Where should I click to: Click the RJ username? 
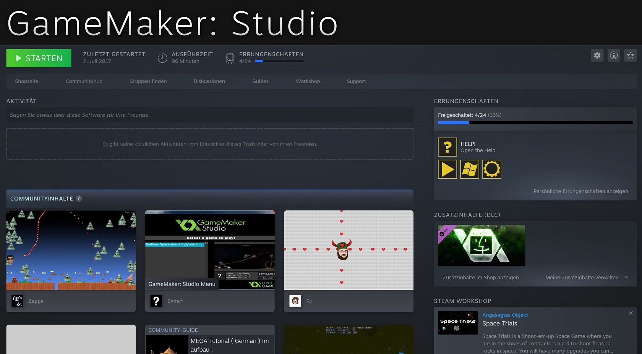click(309, 301)
